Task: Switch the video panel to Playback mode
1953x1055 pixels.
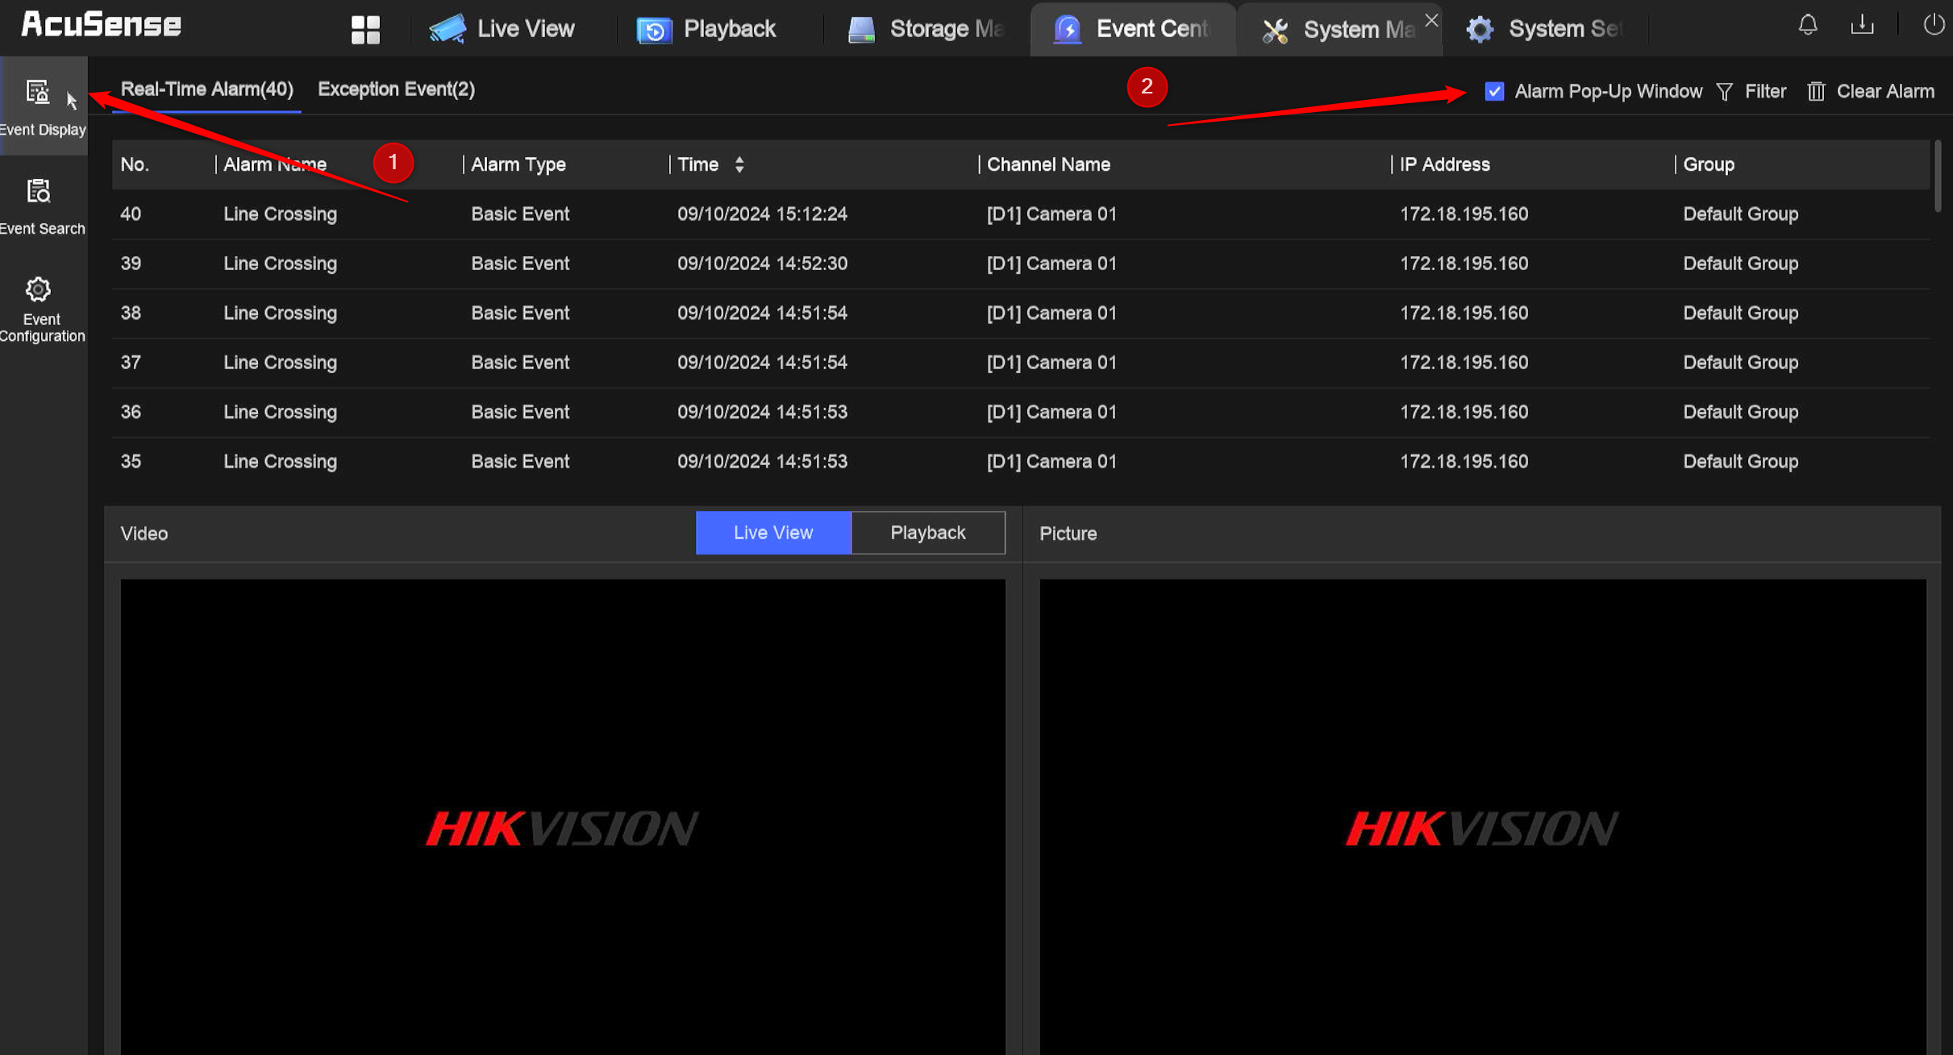Action: click(927, 532)
